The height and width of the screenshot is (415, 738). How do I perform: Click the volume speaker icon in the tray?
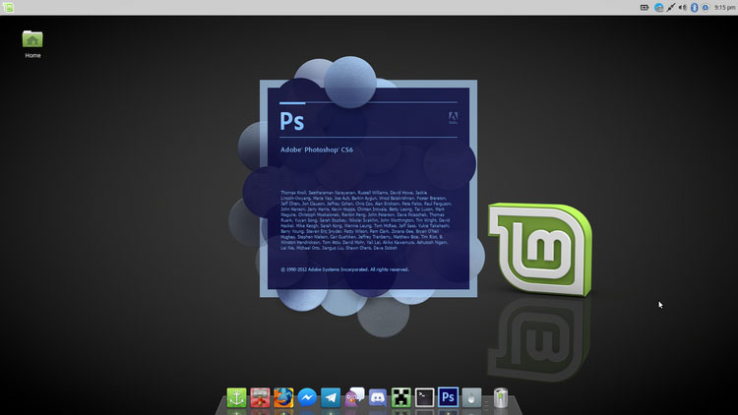(x=683, y=8)
